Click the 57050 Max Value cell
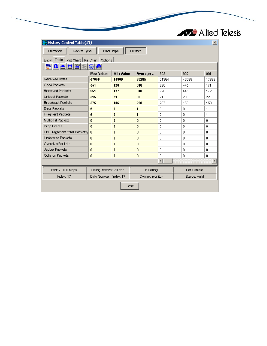The width and height of the screenshot is (267, 346). point(100,80)
